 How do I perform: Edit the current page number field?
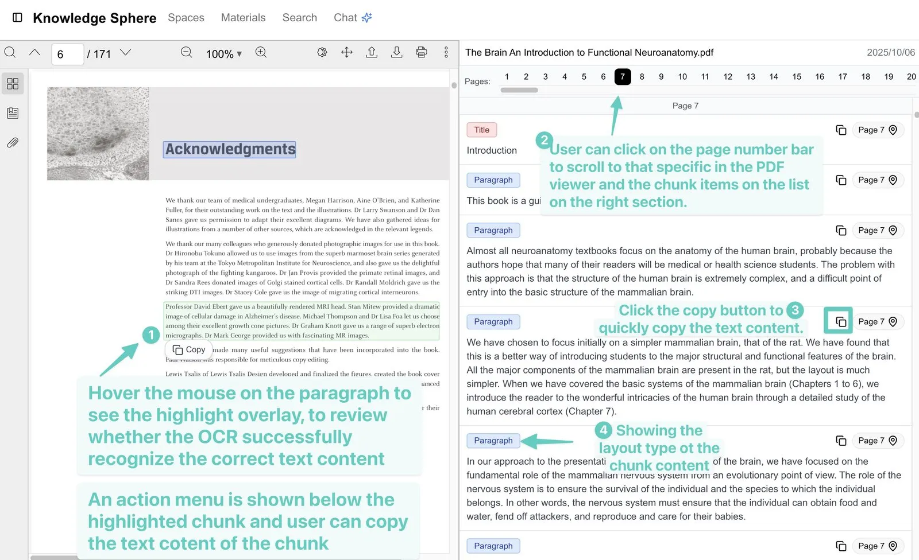(68, 54)
